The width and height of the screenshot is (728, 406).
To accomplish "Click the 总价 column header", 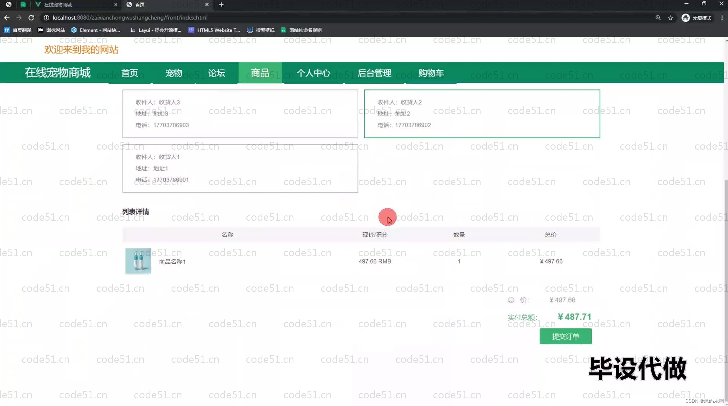I will click(551, 235).
